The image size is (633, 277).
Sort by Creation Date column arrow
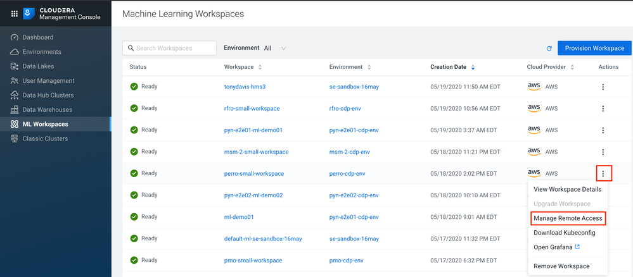coord(473,67)
